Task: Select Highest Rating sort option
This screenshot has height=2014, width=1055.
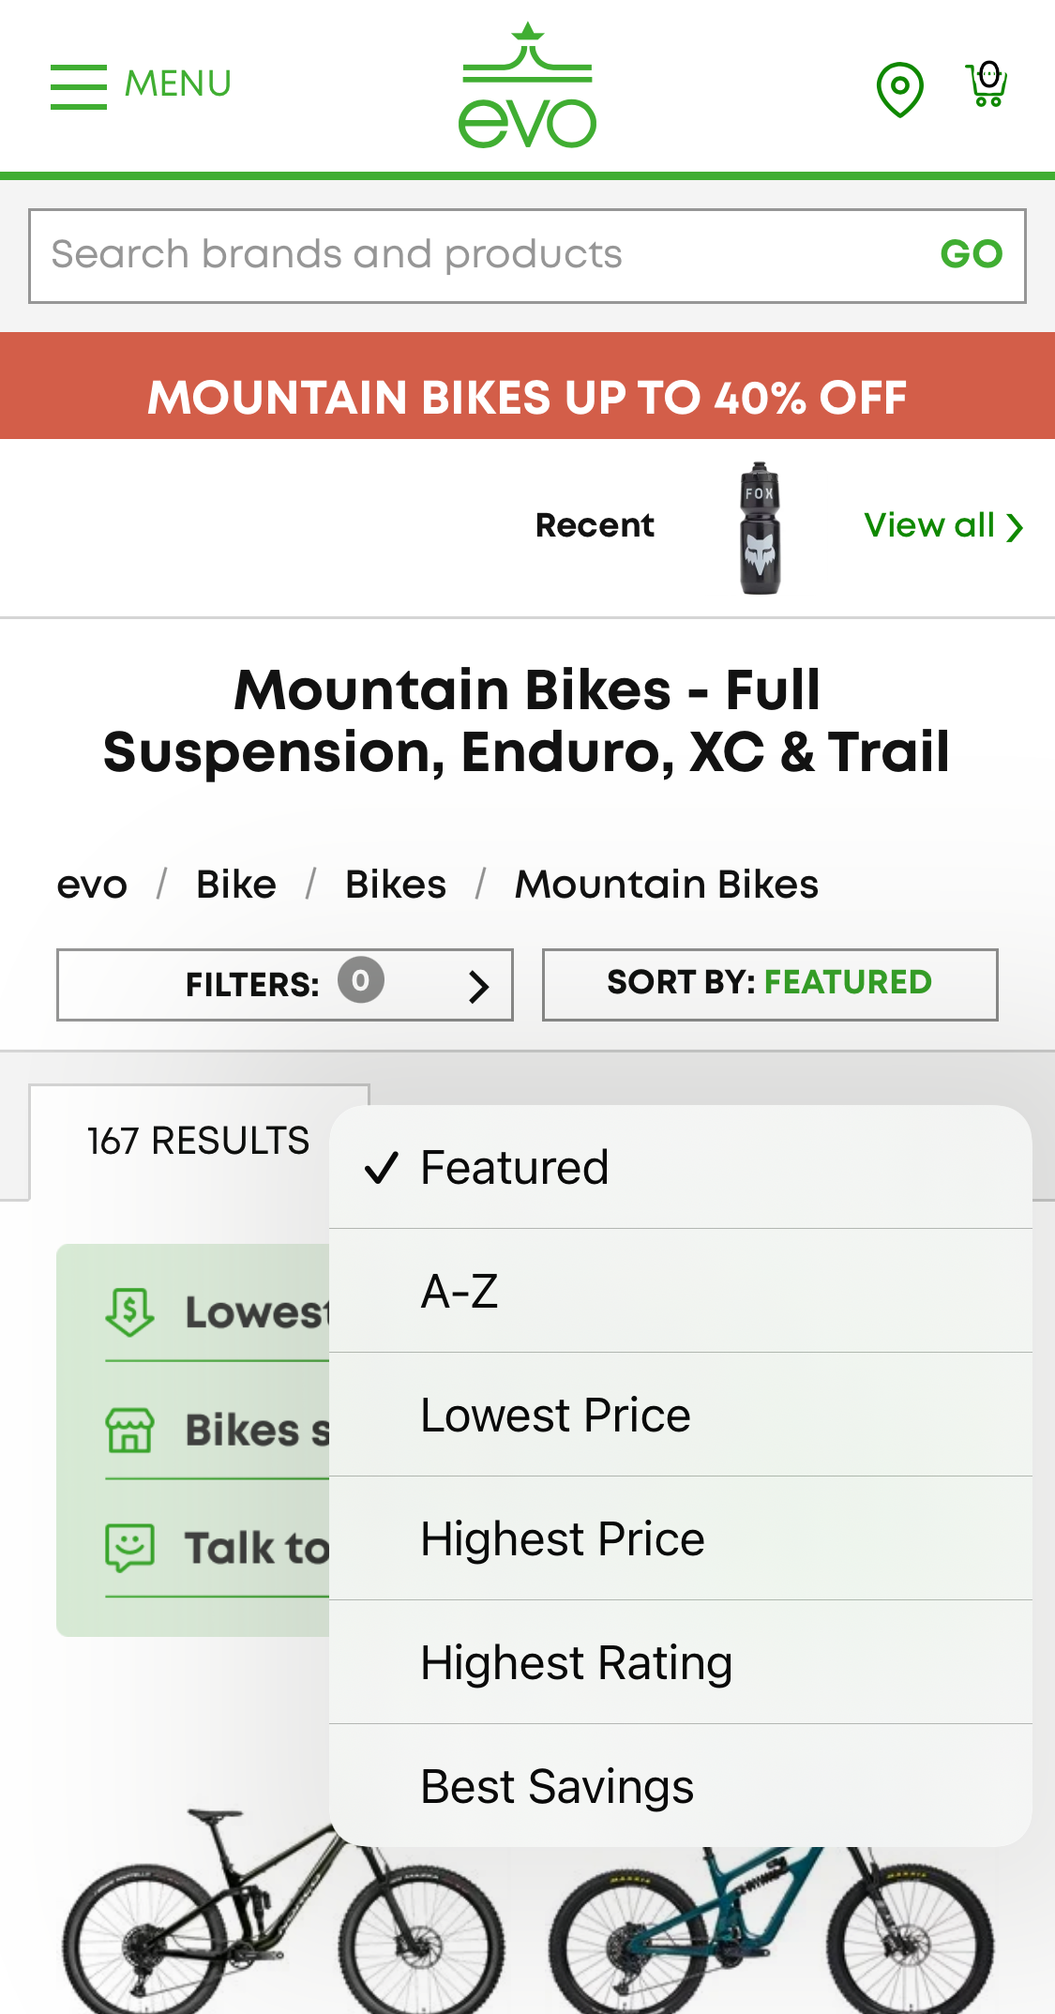Action: click(576, 1662)
